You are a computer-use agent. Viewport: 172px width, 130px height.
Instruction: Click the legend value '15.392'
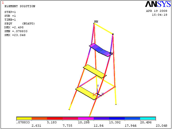coord(115,122)
